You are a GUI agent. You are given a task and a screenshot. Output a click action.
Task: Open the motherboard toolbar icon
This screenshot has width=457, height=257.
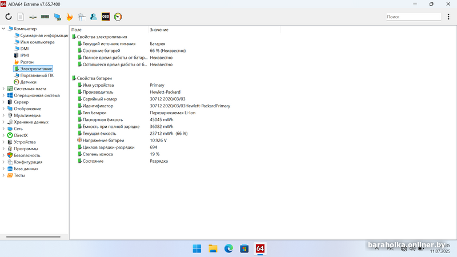click(33, 17)
